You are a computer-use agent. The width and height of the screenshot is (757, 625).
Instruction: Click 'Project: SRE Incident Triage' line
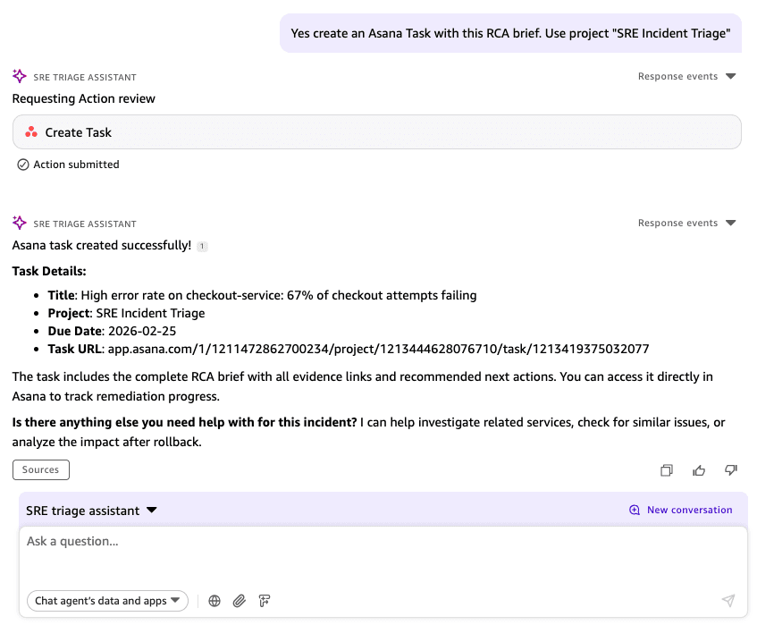point(127,314)
